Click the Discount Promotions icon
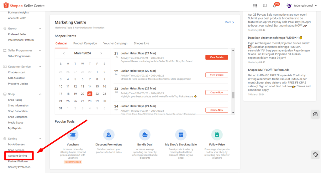Screen dimensions: 321x173 [109, 135]
